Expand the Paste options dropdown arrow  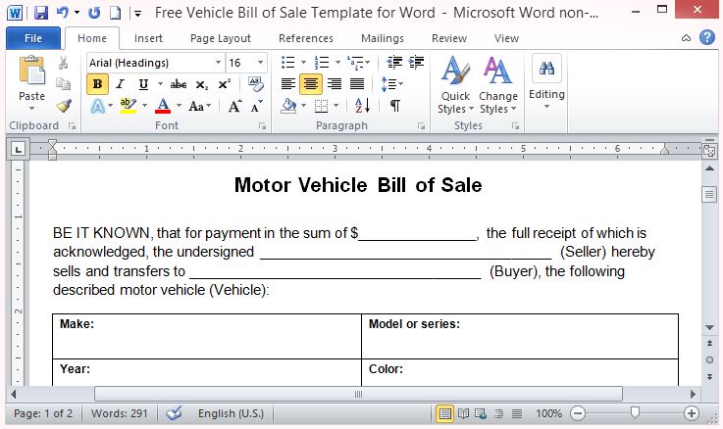click(x=32, y=111)
